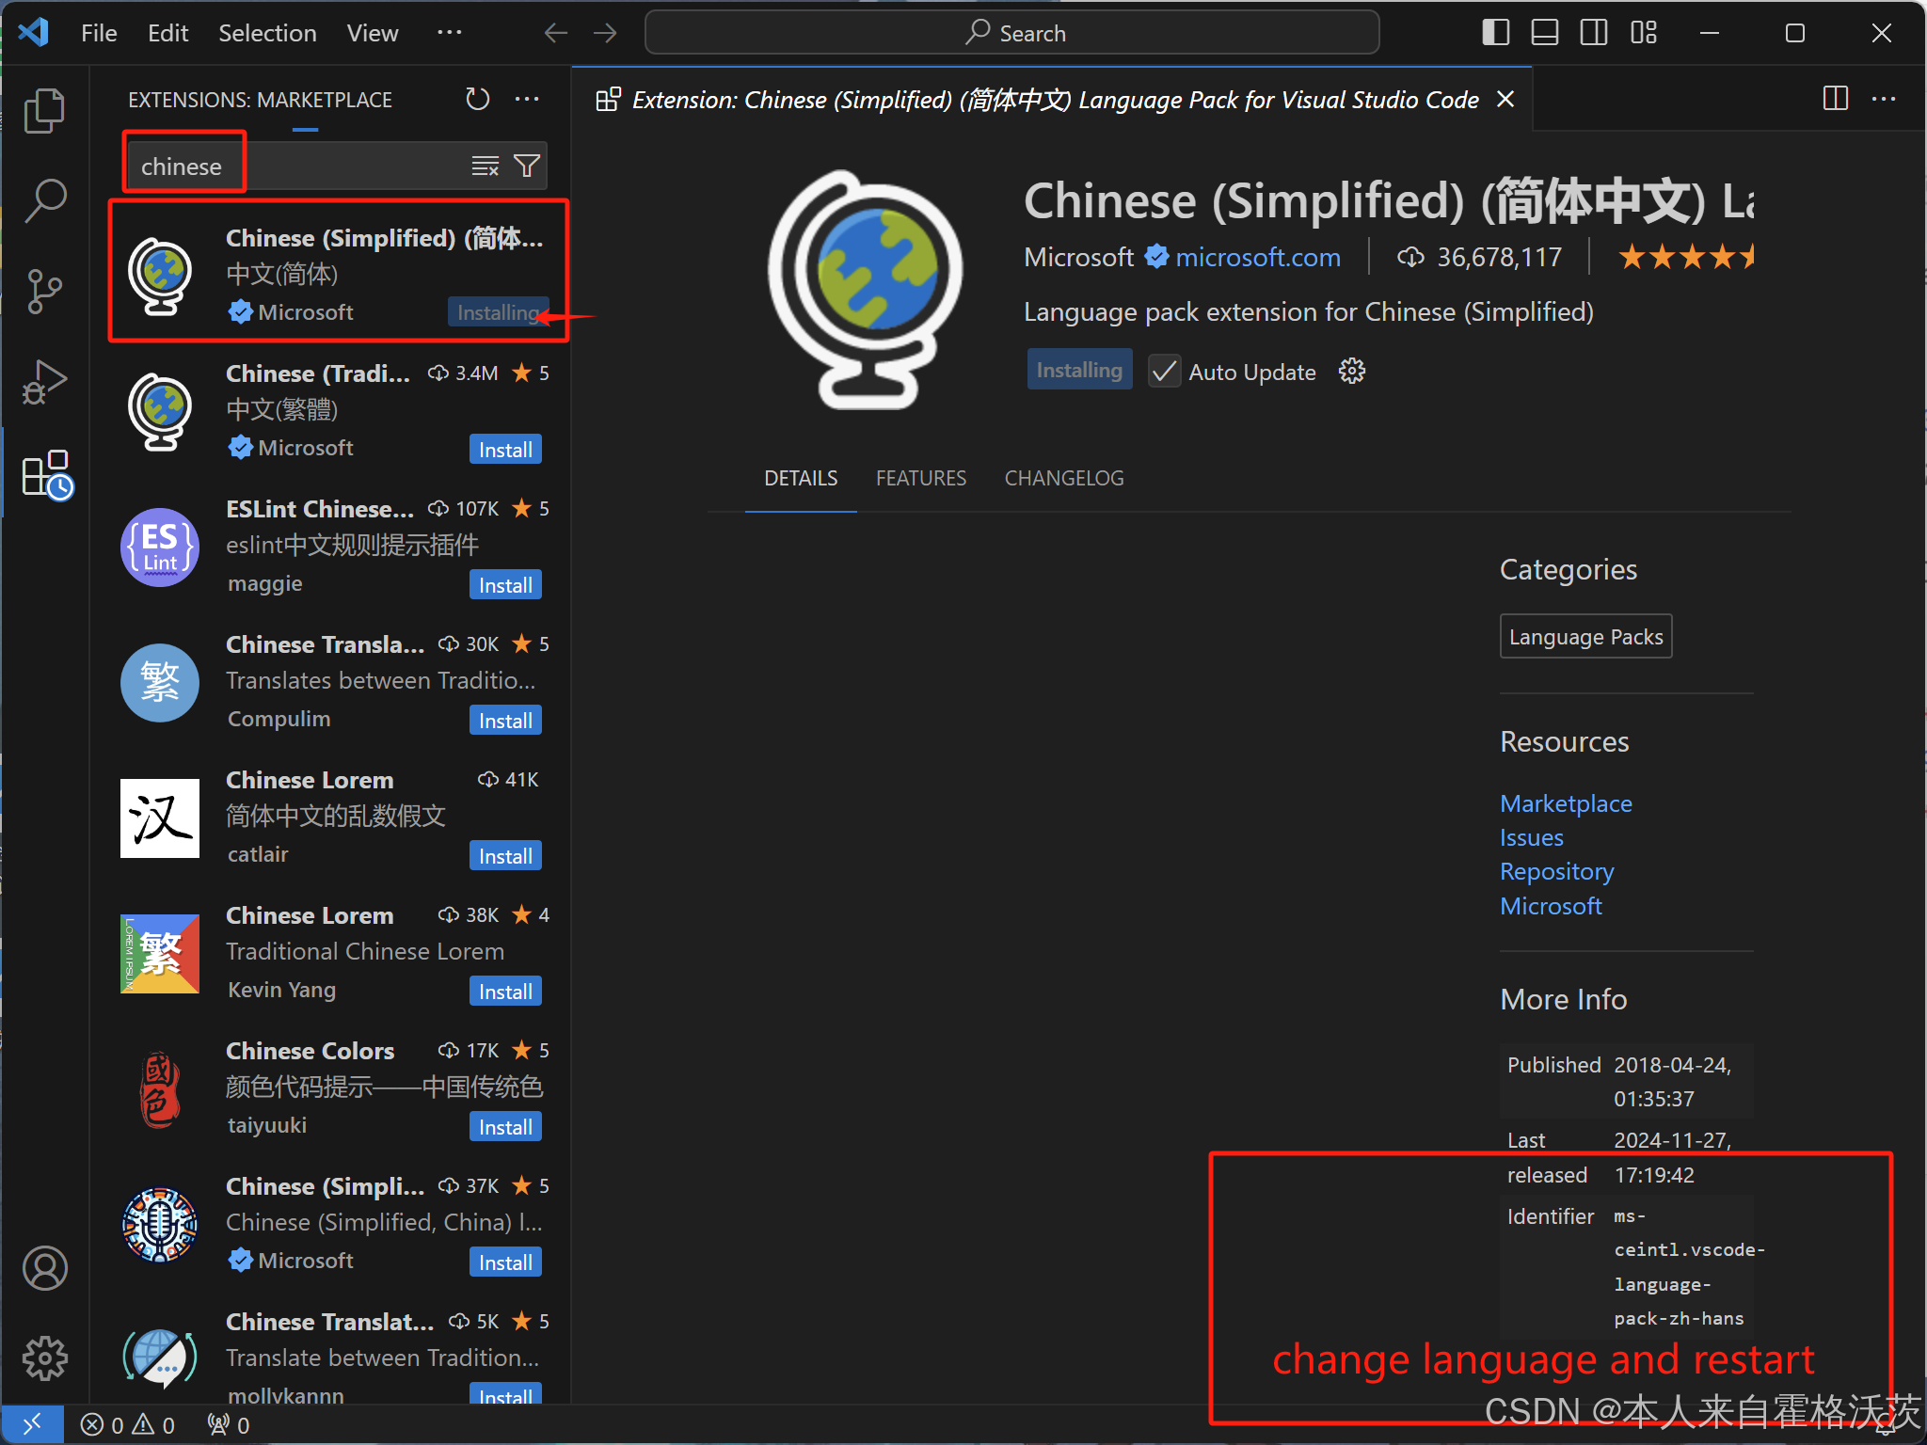Open the Repository resource link
1927x1445 pixels.
[1556, 871]
